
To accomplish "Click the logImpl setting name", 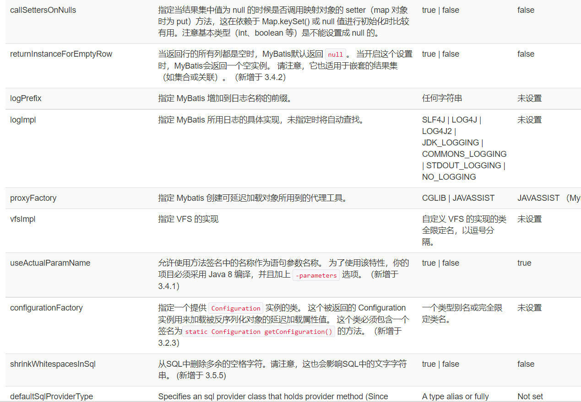I will coord(23,120).
